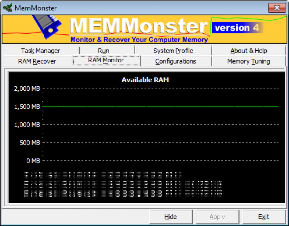Click the 'Total RAM' readout line

point(103,175)
